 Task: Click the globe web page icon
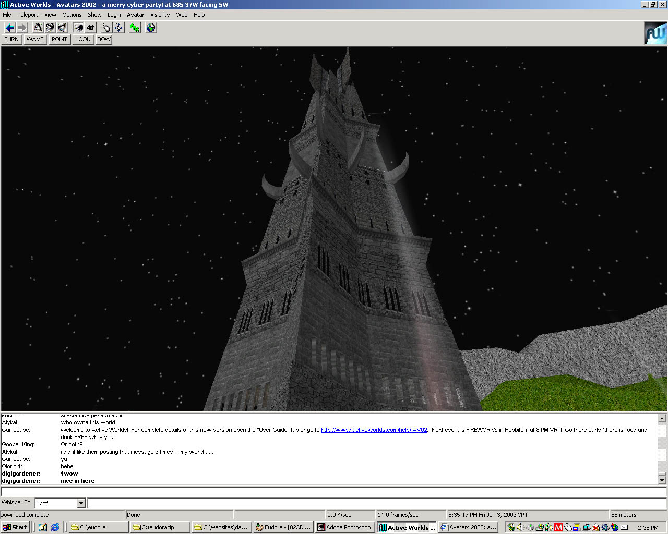(151, 28)
